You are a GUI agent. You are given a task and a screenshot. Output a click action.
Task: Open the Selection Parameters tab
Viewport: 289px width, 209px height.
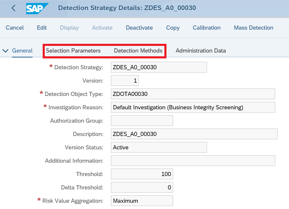point(73,51)
